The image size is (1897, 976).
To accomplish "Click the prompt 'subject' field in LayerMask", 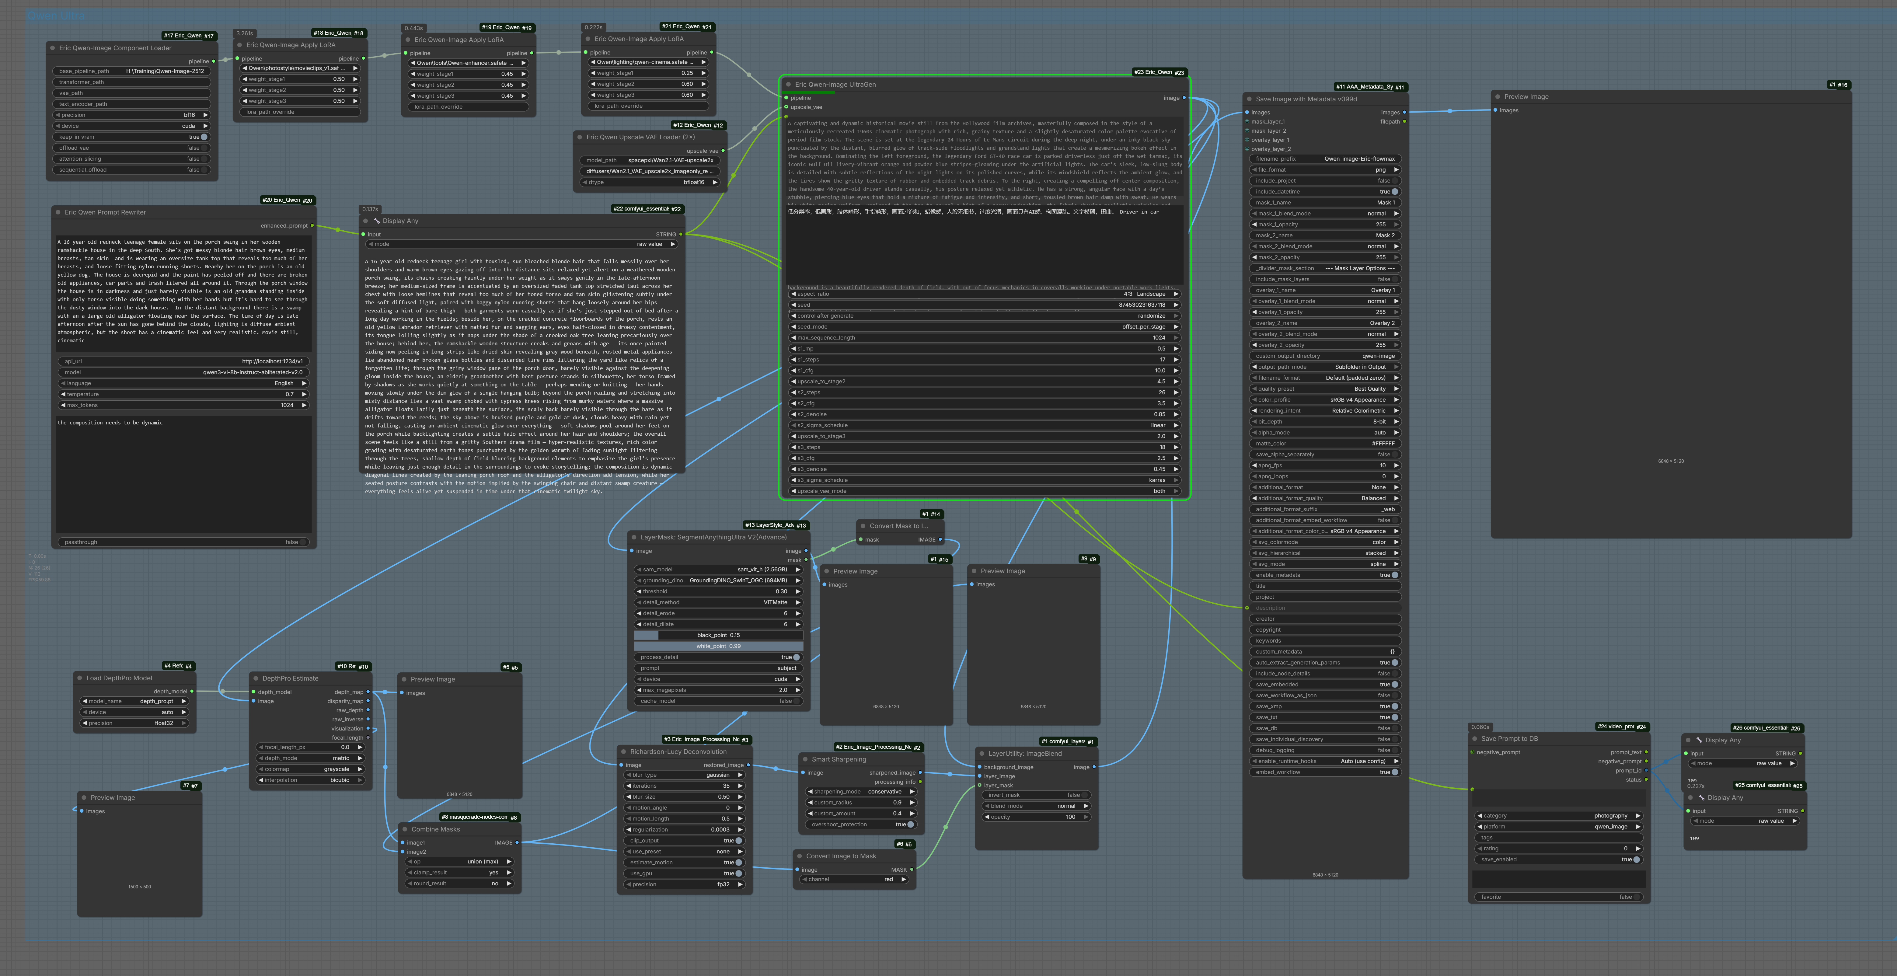I will pos(719,668).
